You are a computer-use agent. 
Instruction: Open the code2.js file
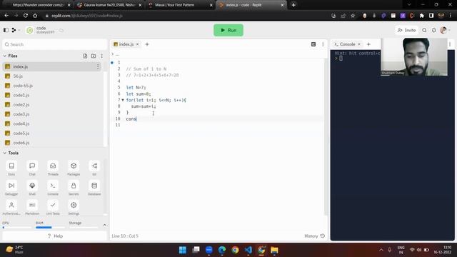[53, 105]
